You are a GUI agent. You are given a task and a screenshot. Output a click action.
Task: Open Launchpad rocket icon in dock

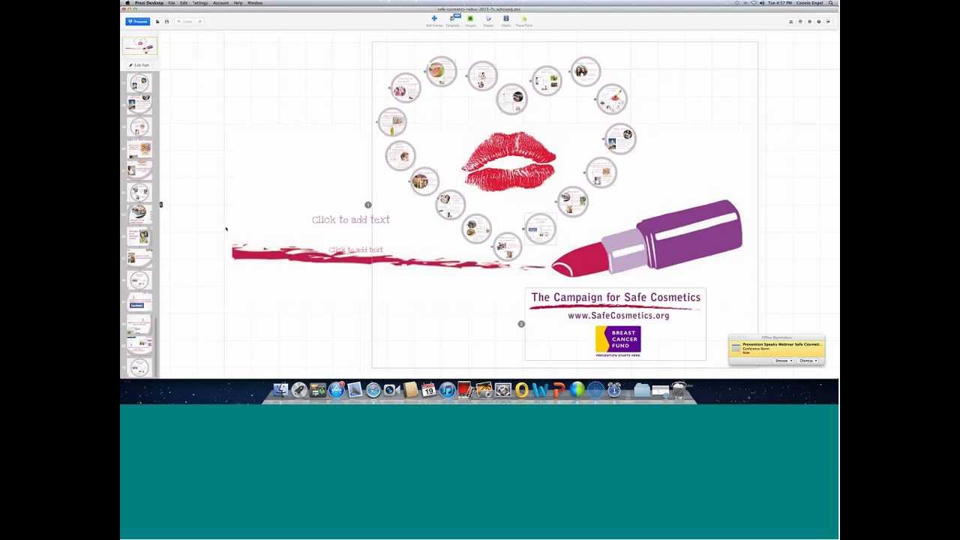pyautogui.click(x=299, y=390)
